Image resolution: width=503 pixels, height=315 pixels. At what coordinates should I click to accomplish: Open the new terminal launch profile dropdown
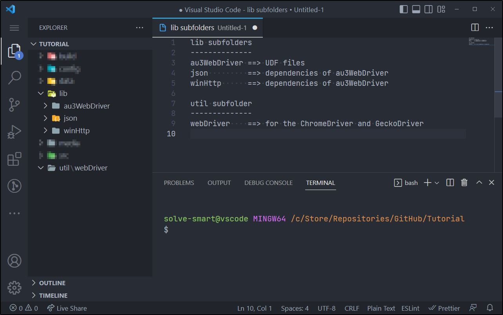[437, 183]
